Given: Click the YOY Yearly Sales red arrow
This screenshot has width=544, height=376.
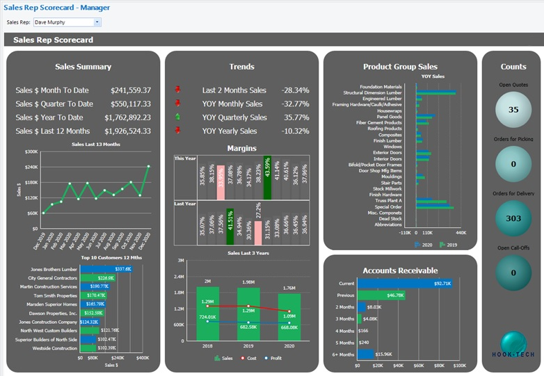Looking at the screenshot, I should tap(177, 130).
